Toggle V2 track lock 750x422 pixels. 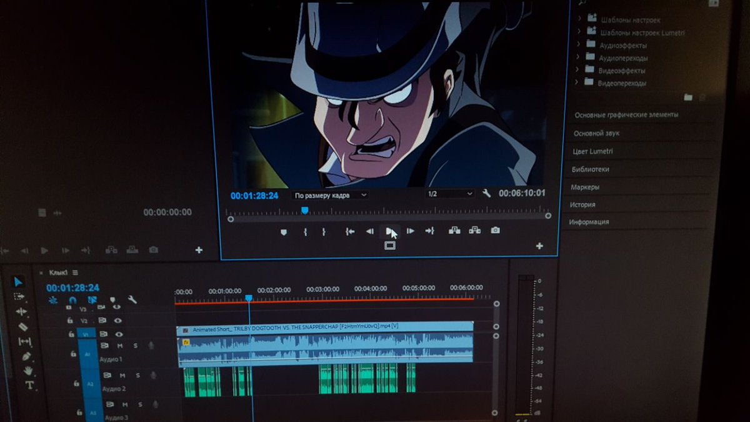point(71,321)
